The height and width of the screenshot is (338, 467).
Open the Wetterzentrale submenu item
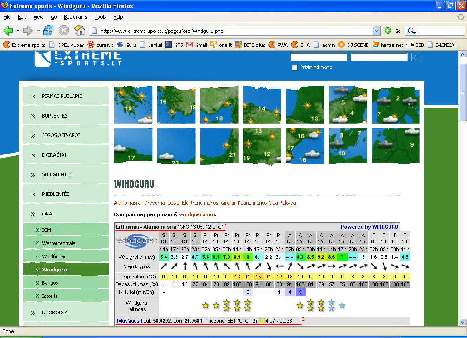(x=66, y=243)
